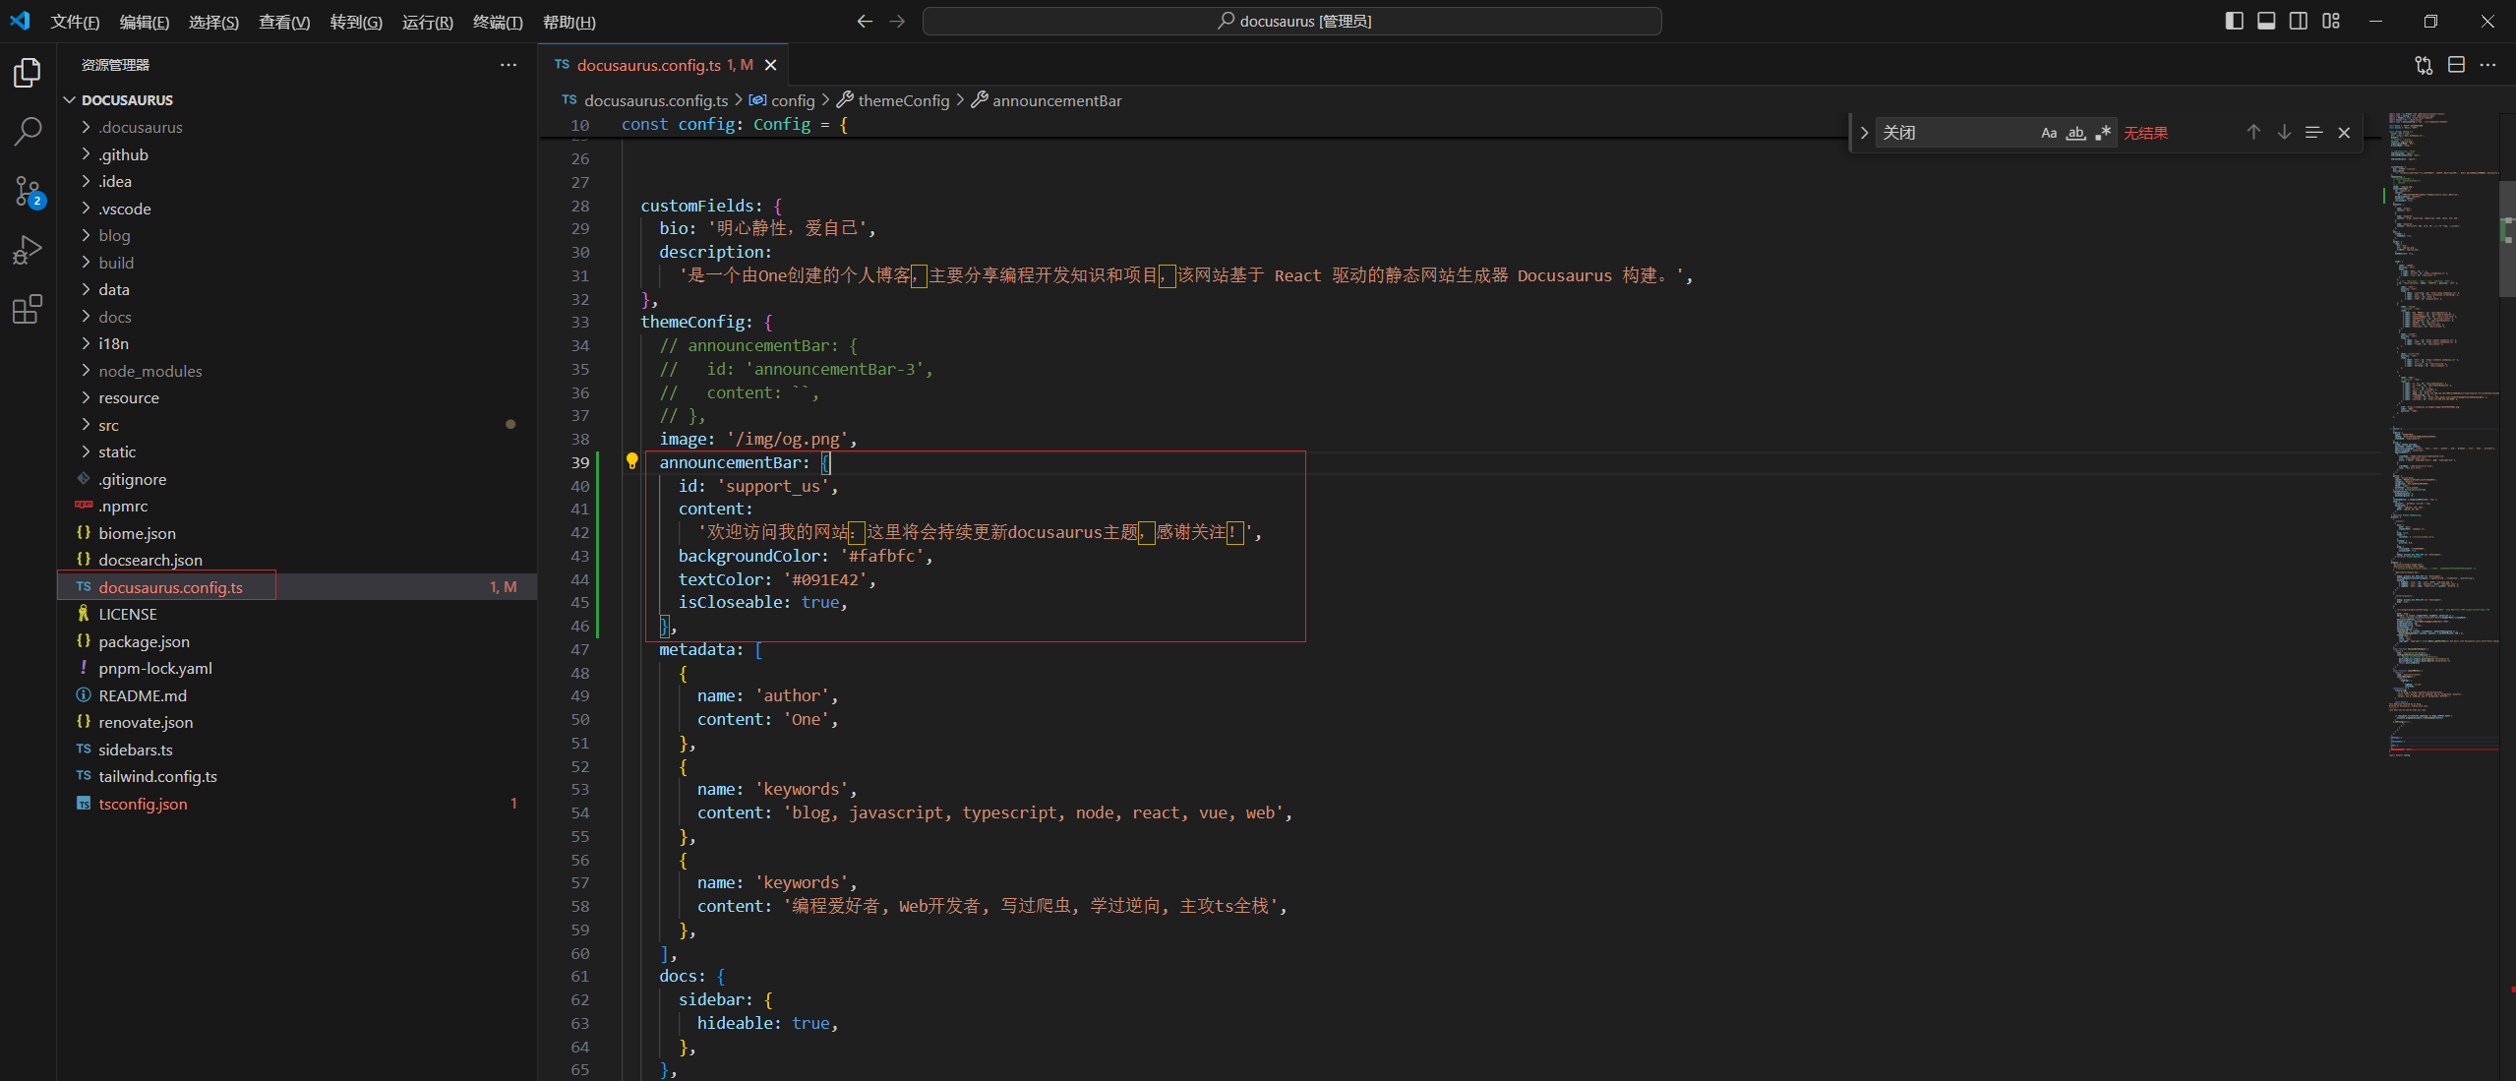Click the minimap code overview
This screenshot has width=2516, height=1081.
coord(2443,433)
